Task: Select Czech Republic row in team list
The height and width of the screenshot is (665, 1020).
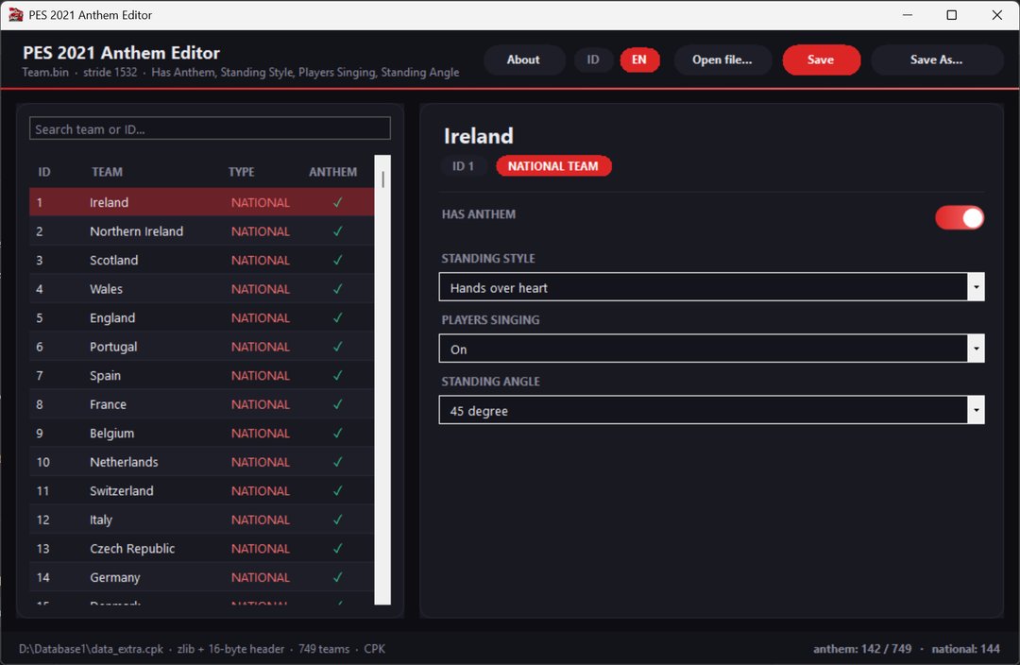Action: pyautogui.click(x=202, y=549)
